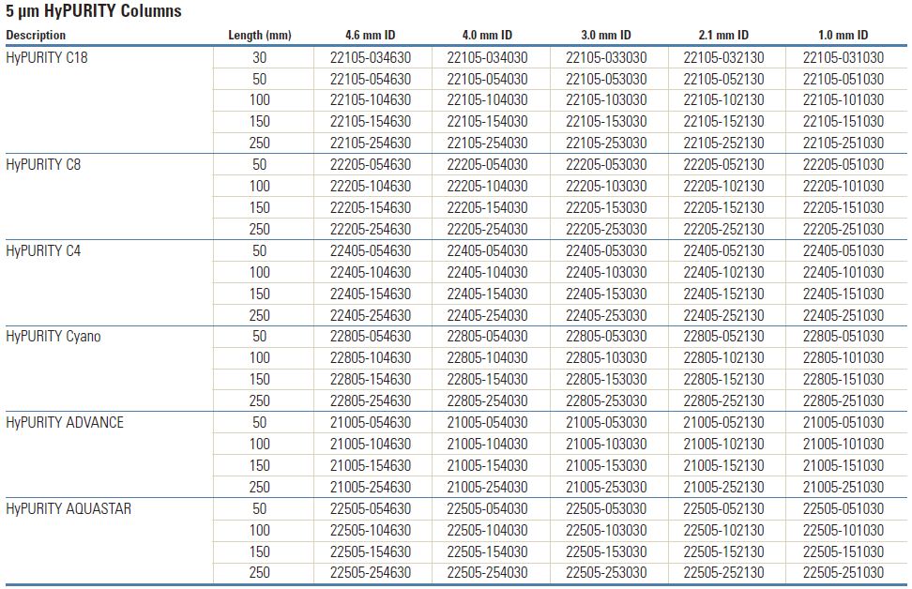This screenshot has height=589, width=912.
Task: Click the '4.6 mm ID' column header
Action: pos(370,35)
